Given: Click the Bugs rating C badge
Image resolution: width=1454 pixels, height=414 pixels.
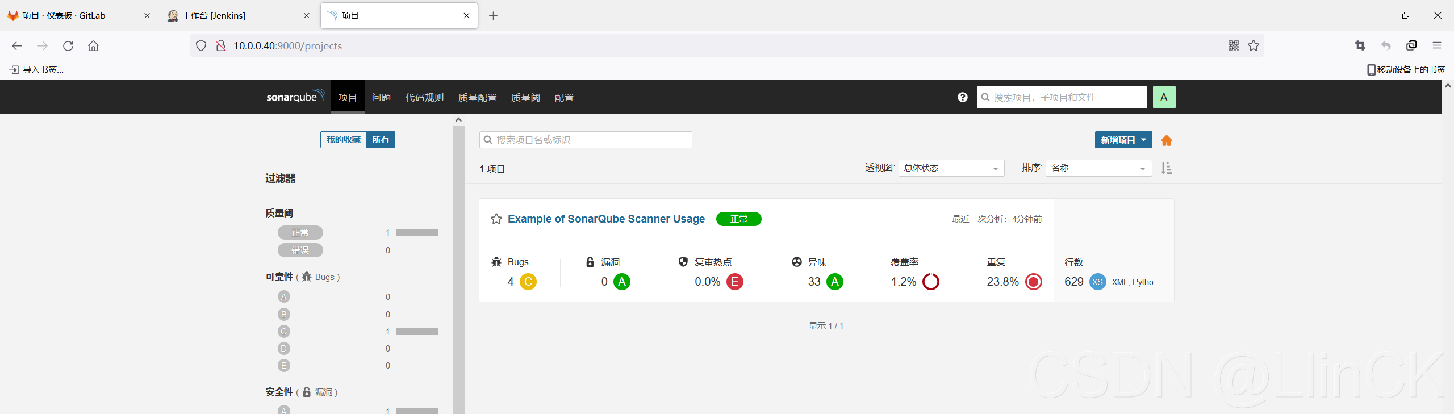Looking at the screenshot, I should click(528, 282).
